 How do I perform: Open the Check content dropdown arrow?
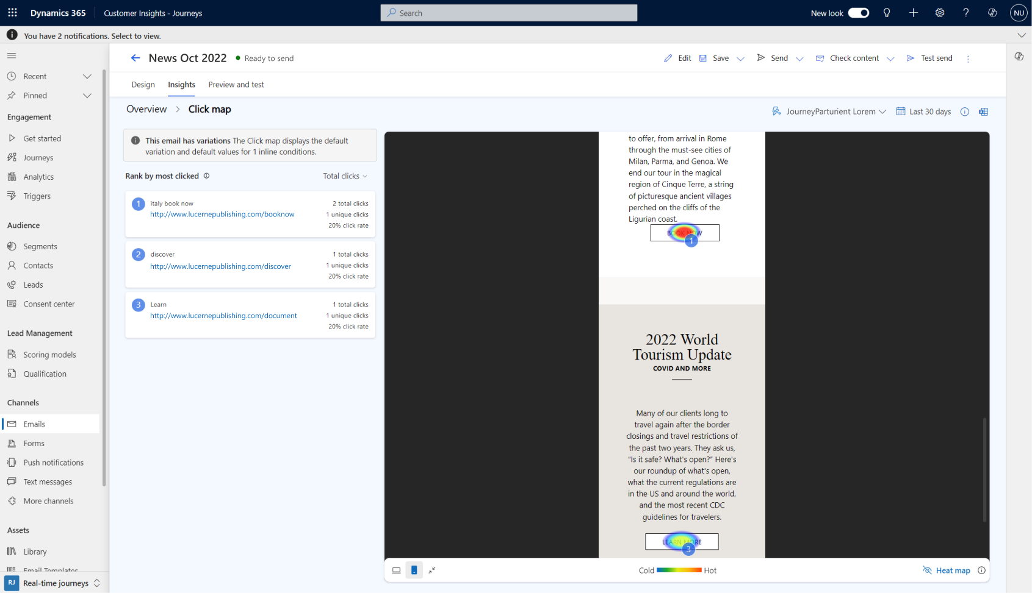[x=890, y=59]
